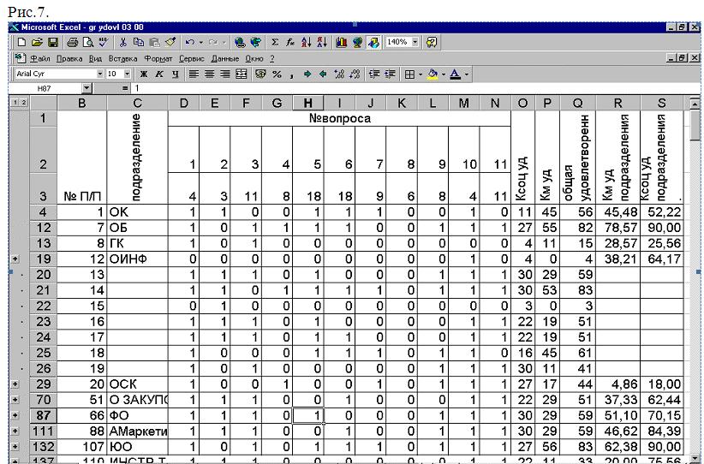Save the workbook using the floppy icon

[x=53, y=43]
